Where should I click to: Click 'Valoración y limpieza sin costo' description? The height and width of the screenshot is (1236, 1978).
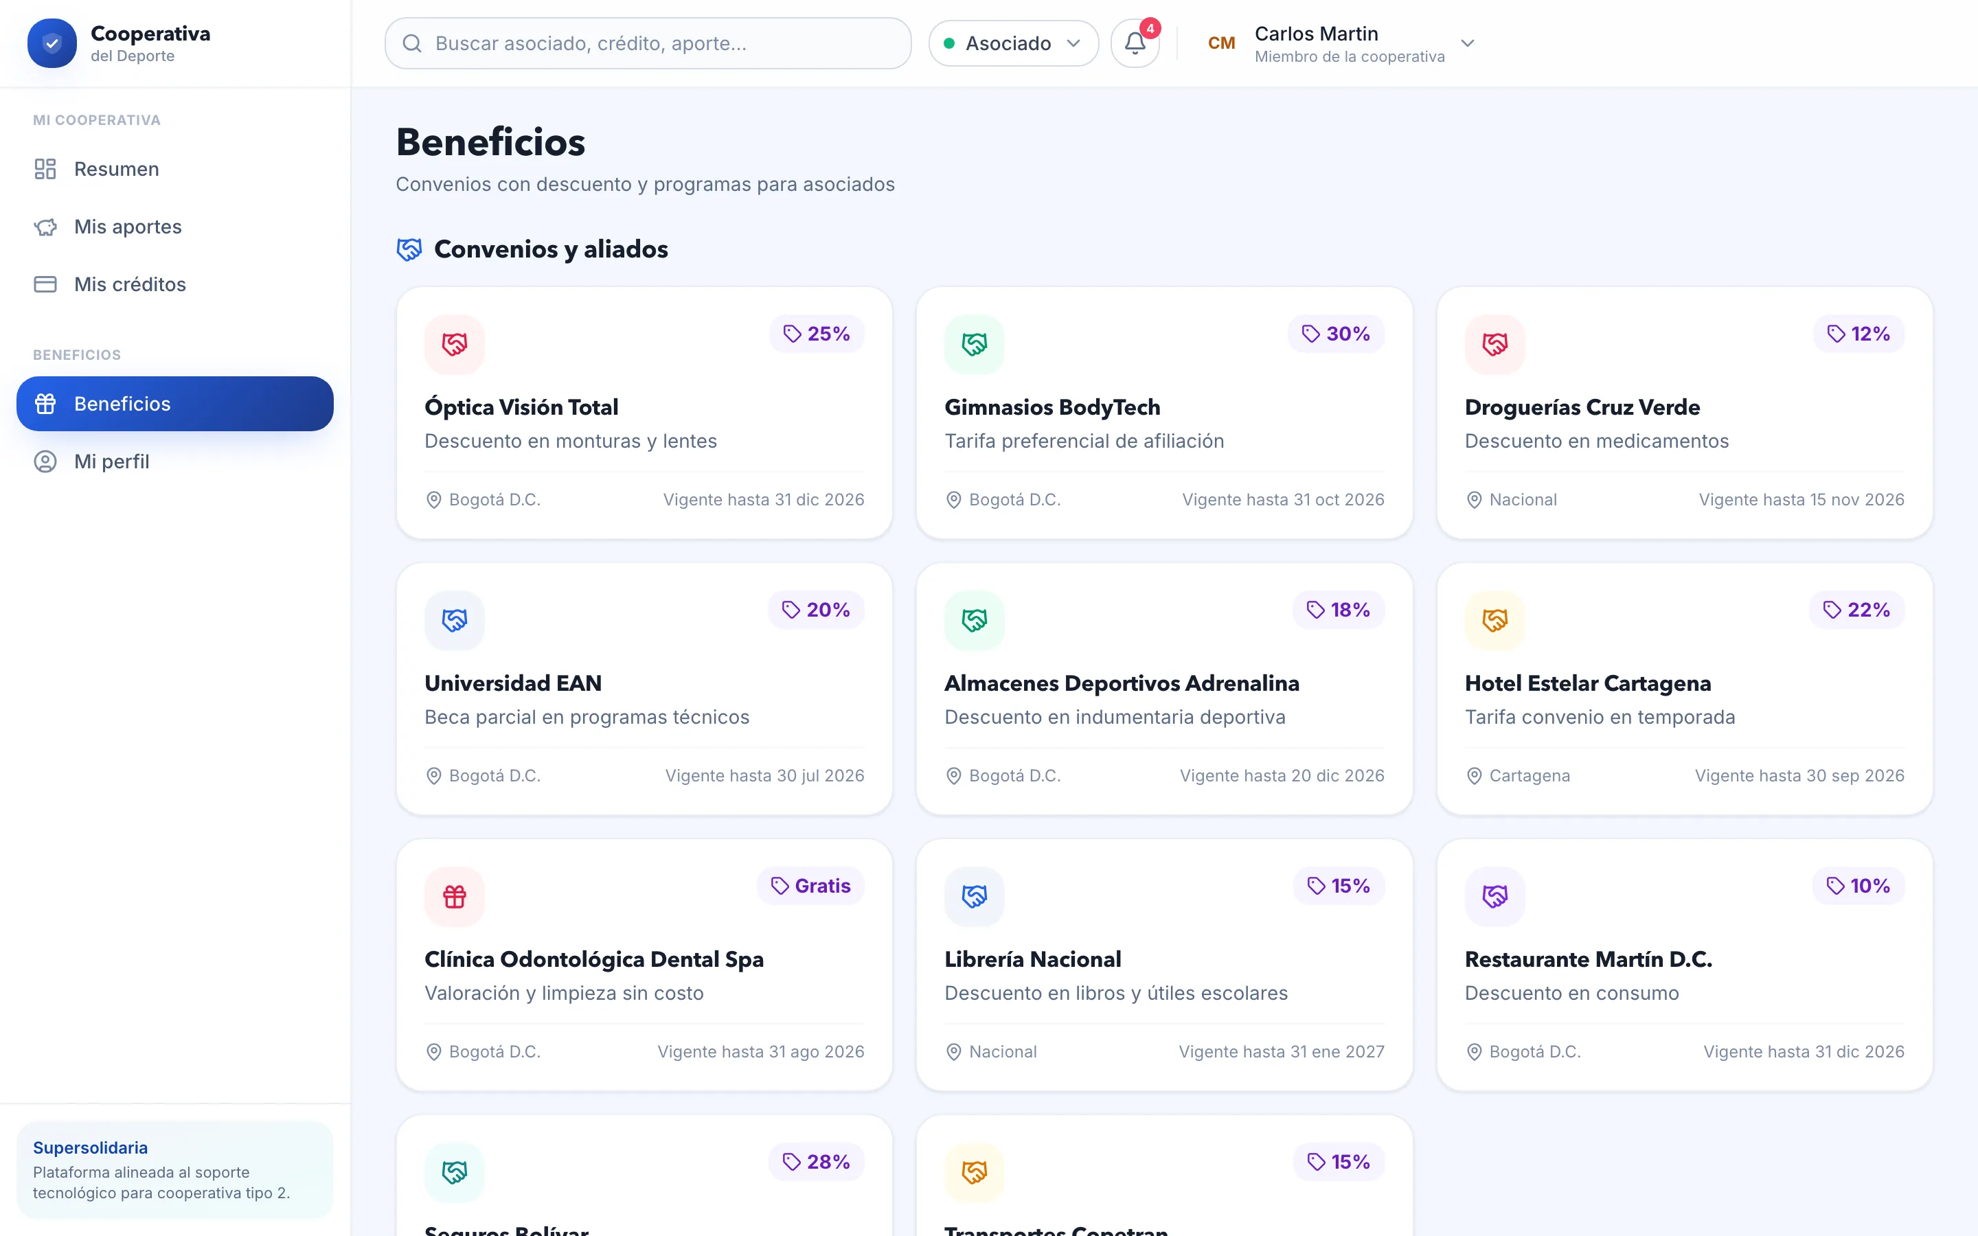coord(564,993)
